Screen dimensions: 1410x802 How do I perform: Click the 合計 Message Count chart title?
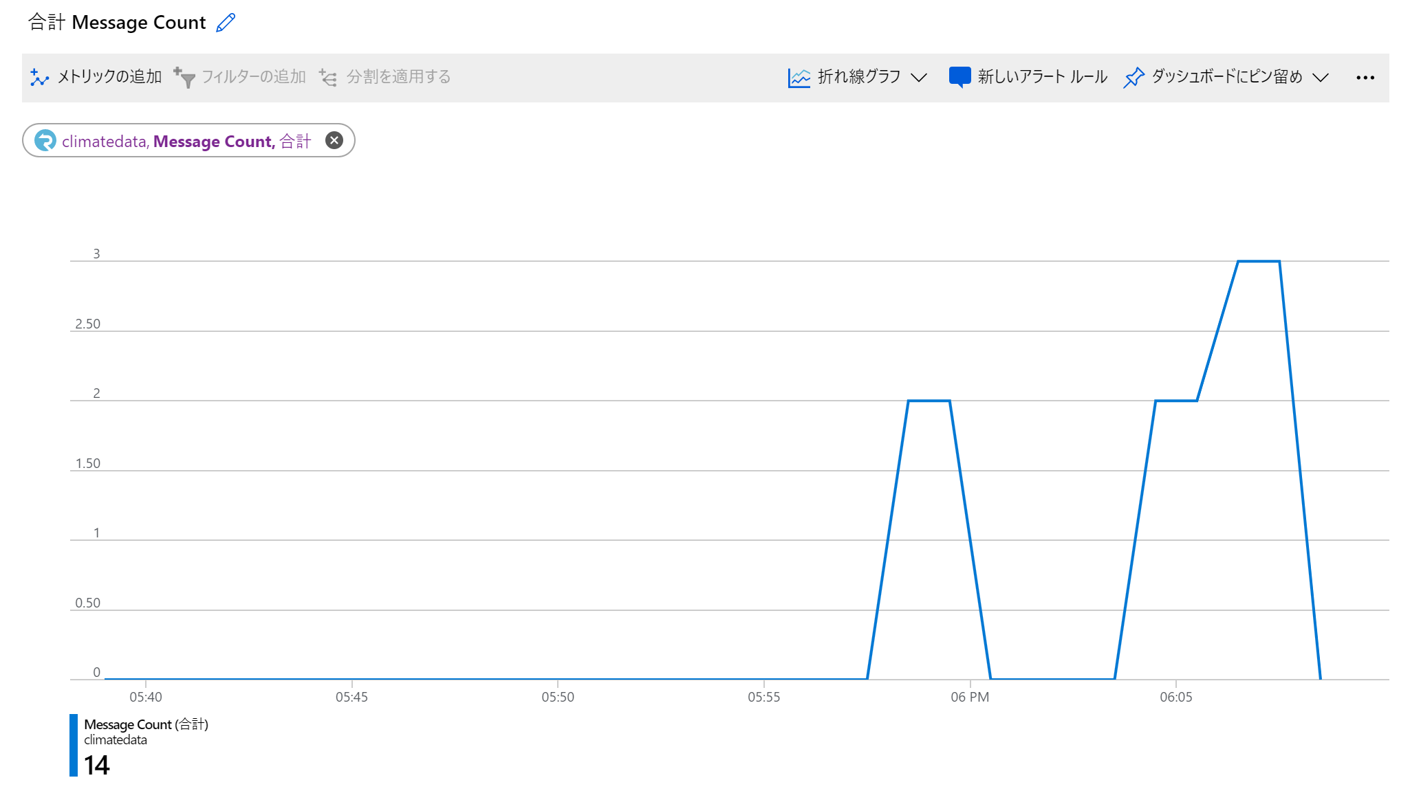(117, 23)
